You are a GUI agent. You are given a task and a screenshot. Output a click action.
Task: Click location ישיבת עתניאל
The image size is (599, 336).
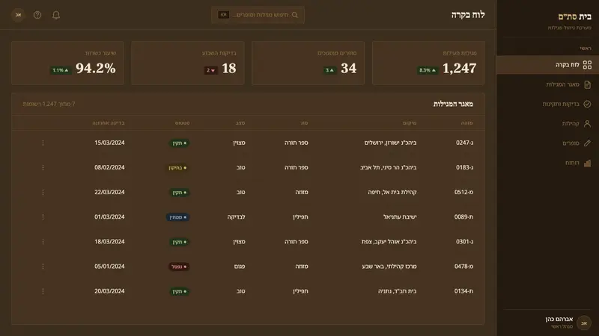click(x=400, y=217)
